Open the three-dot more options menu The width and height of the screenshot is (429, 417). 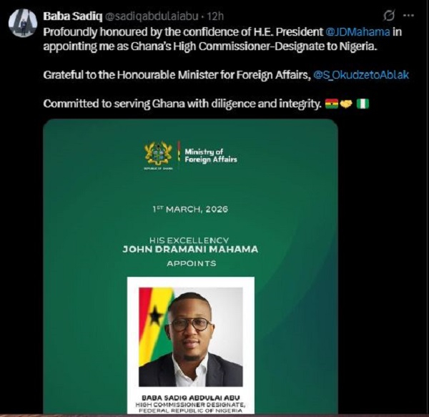(411, 15)
